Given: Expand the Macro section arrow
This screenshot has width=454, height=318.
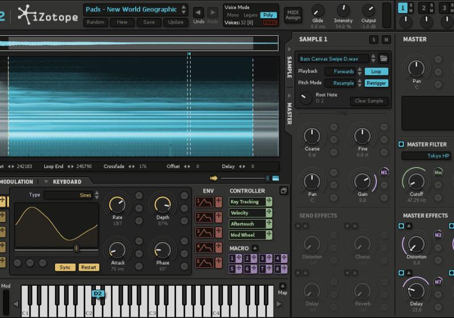Looking at the screenshot, I should (255, 248).
